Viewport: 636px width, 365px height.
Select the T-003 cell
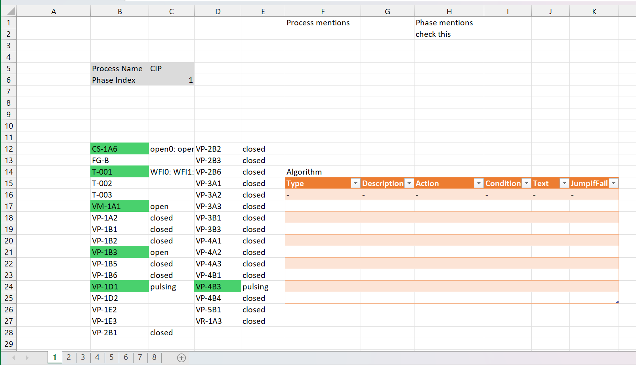[x=120, y=195]
